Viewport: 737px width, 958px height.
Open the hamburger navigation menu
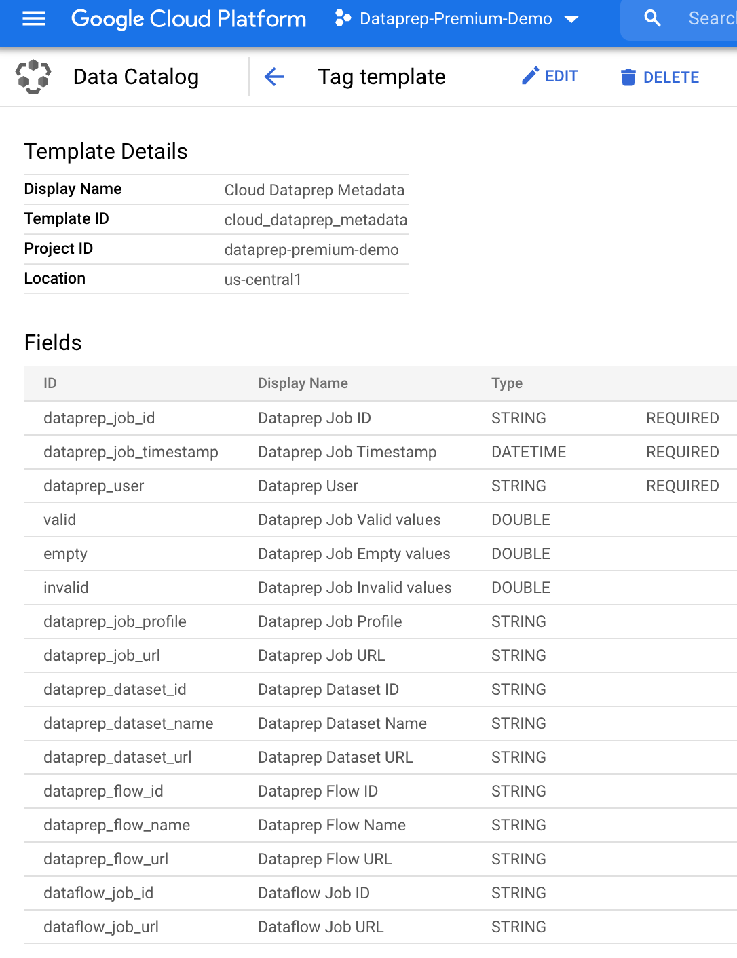click(x=34, y=19)
